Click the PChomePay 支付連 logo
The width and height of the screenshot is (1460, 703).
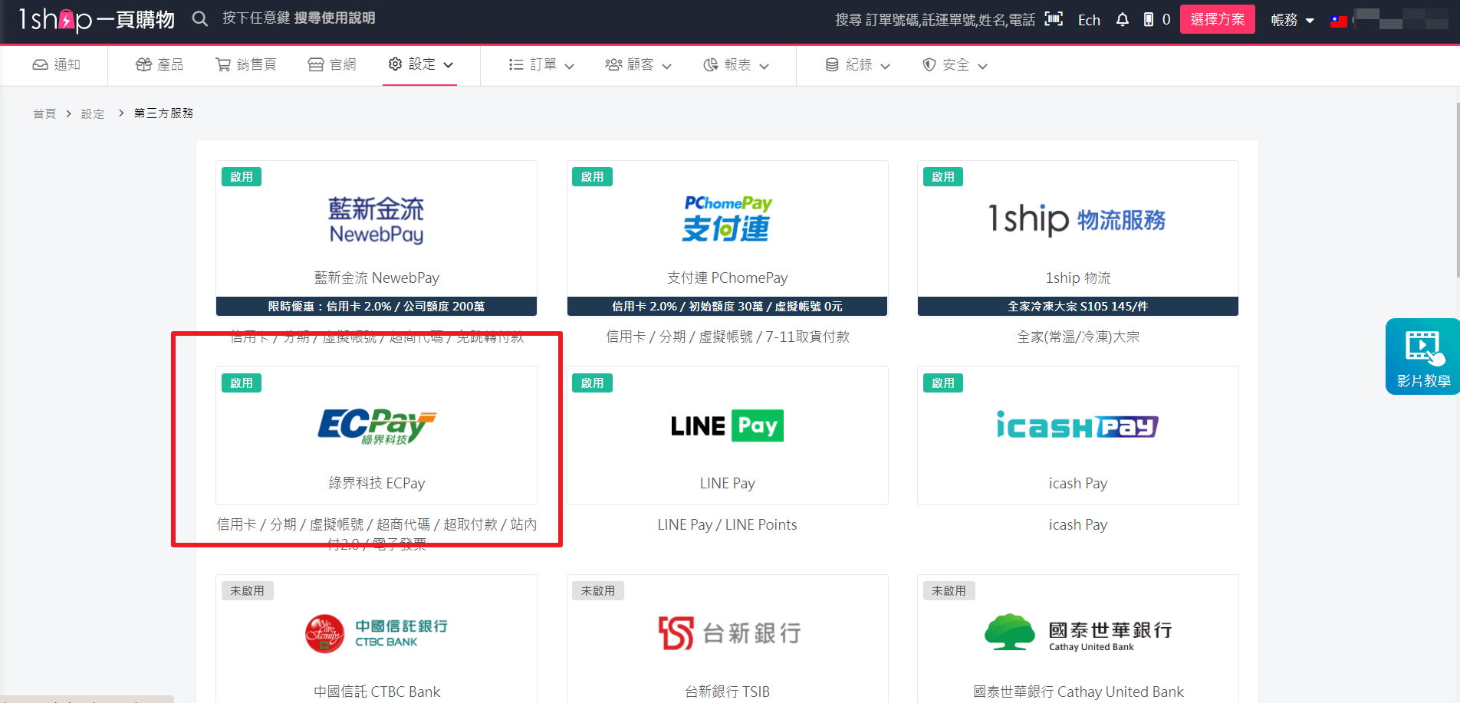[x=727, y=218]
